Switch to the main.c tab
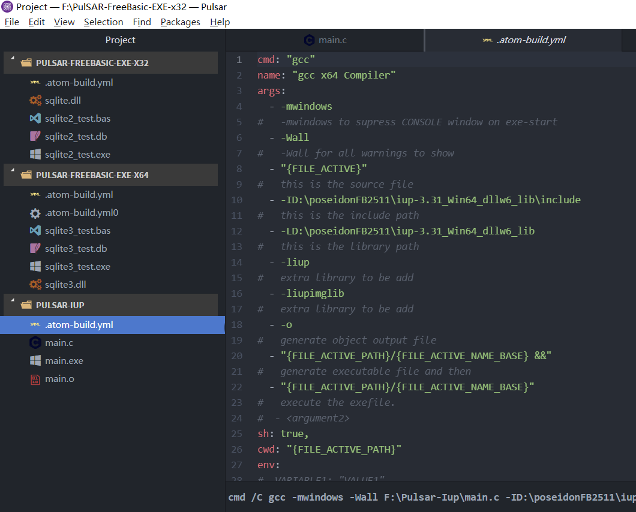 (325, 40)
